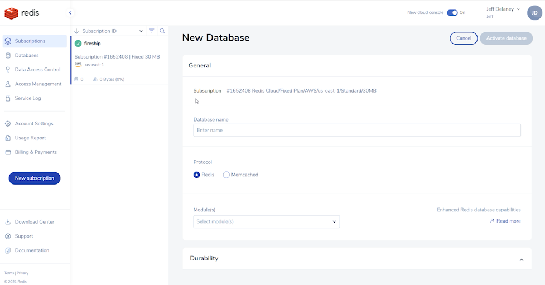Click the JD user avatar
Image resolution: width=545 pixels, height=285 pixels.
tap(534, 13)
